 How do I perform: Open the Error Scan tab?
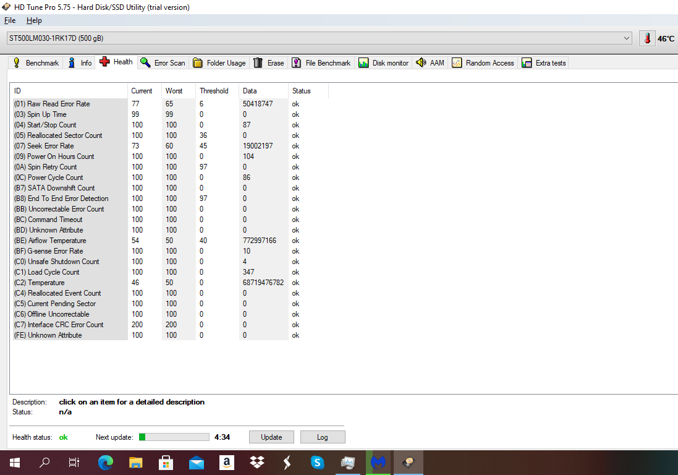coord(163,62)
